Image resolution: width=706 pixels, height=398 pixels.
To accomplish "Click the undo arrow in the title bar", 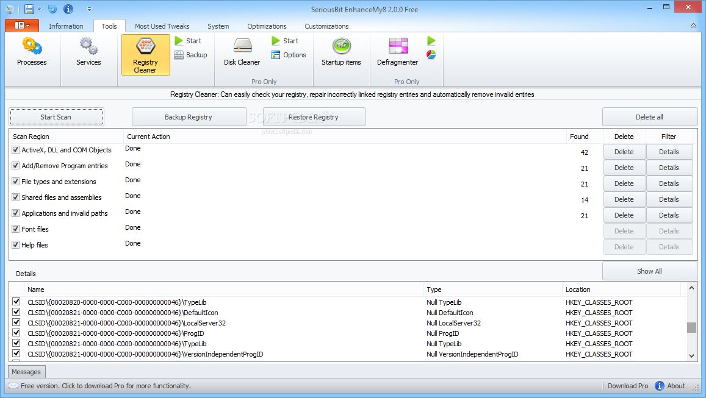I will coord(52,9).
